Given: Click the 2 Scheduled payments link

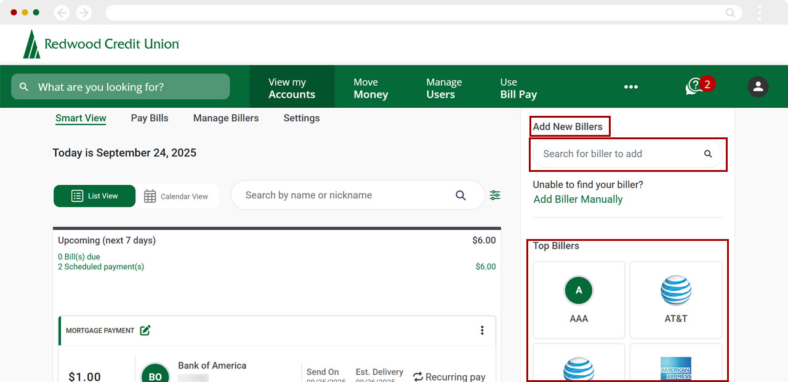Looking at the screenshot, I should tap(101, 266).
